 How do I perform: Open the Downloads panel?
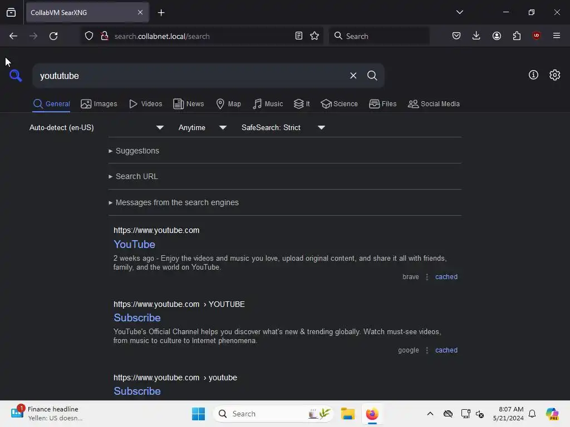tap(476, 36)
